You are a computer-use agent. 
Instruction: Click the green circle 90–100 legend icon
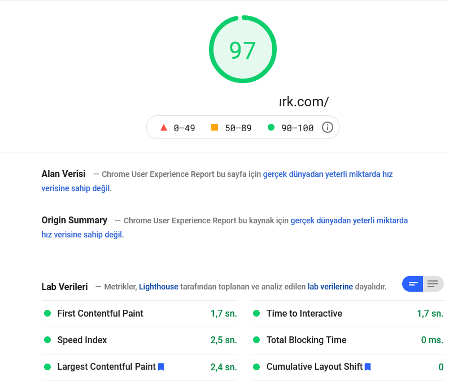coord(271,127)
